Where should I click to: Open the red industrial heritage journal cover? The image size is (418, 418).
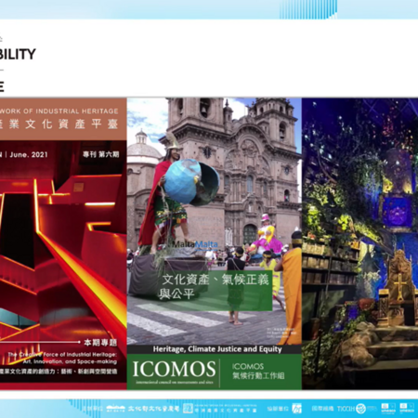63,243
